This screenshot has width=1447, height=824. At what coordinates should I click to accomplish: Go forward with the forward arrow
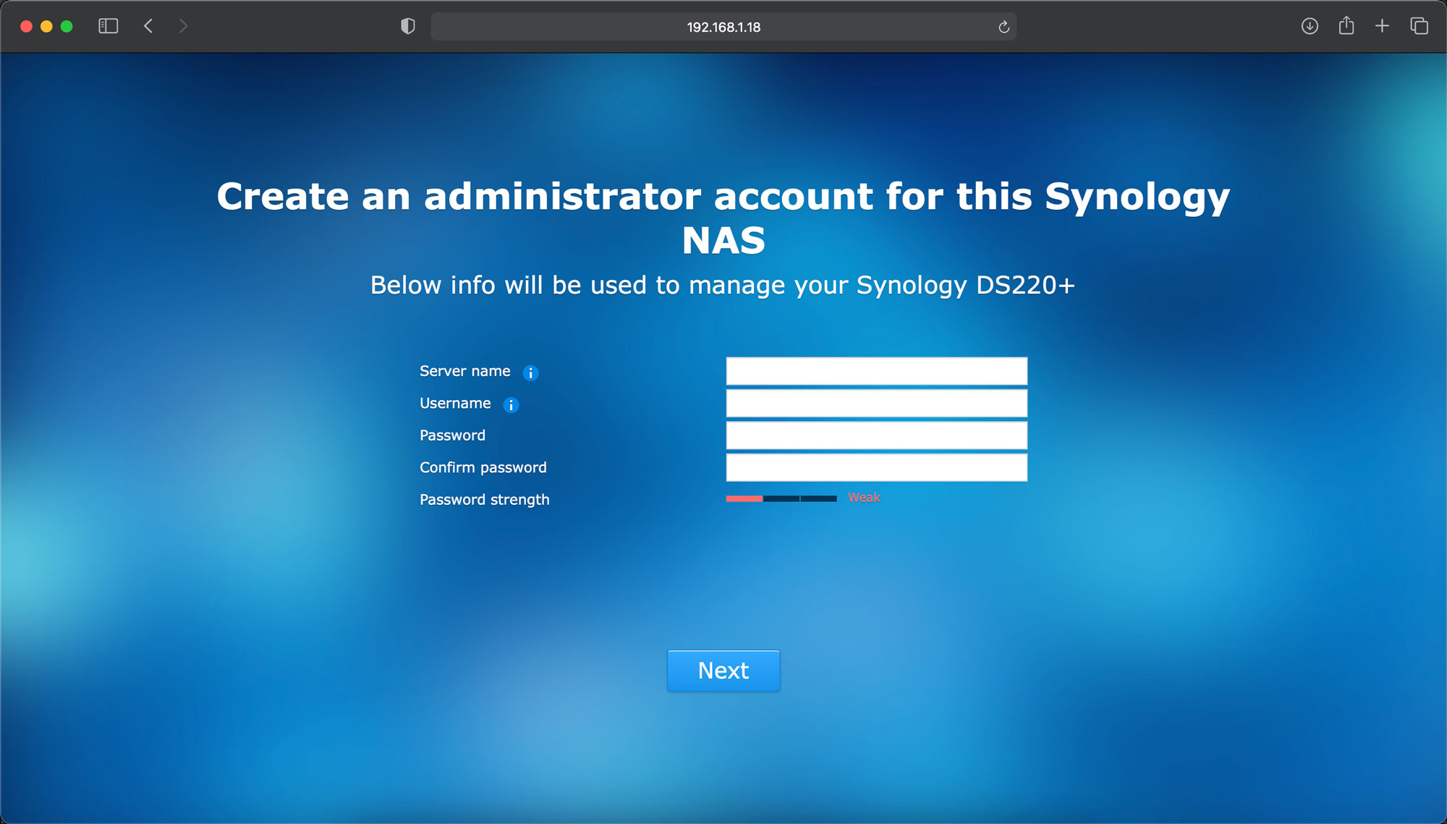183,27
